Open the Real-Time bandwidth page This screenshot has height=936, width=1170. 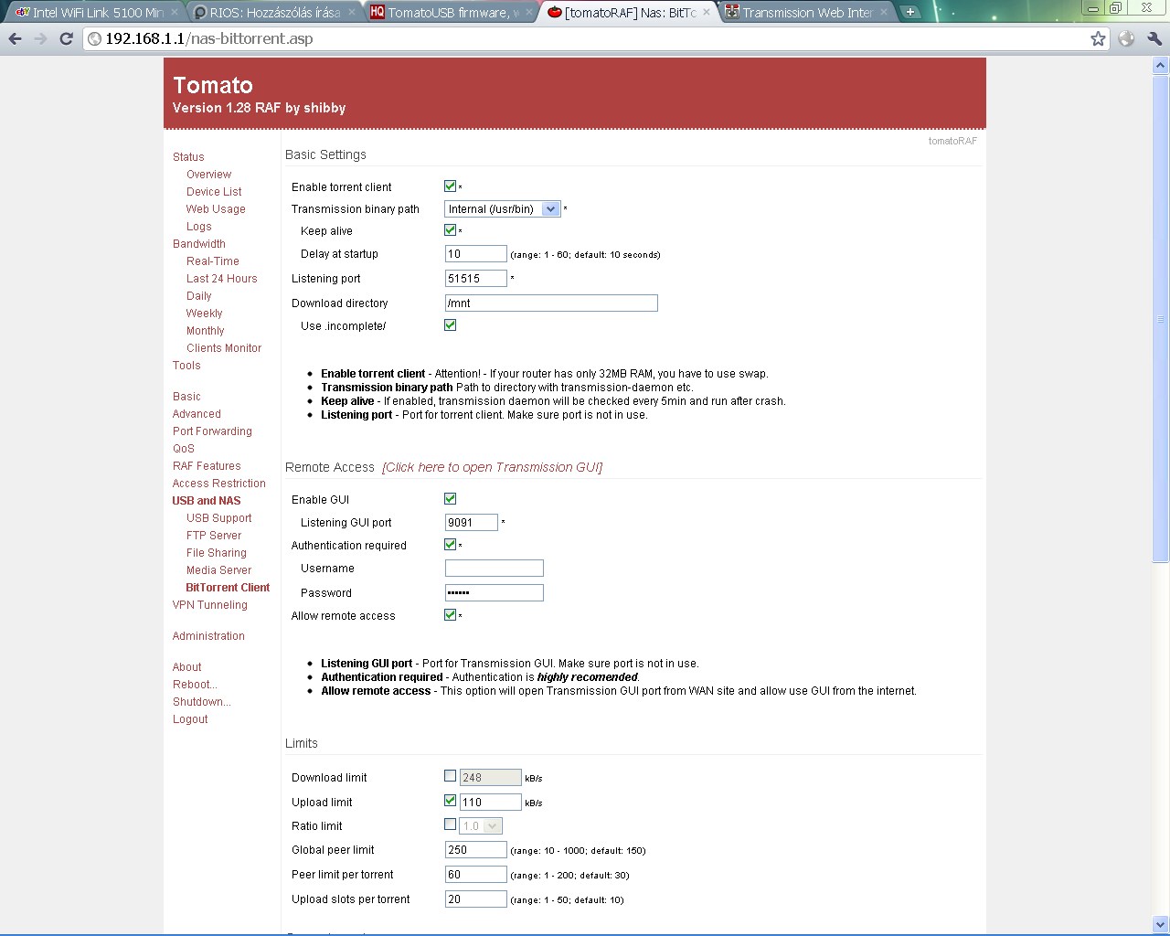pos(213,261)
